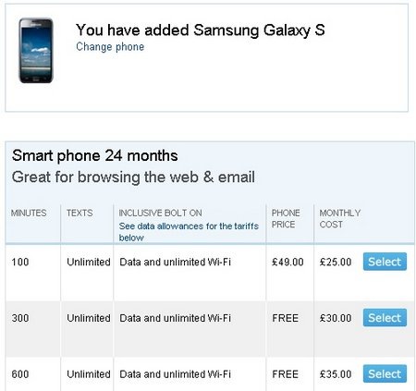Open the See data allowances link
416x391 pixels.
189,231
